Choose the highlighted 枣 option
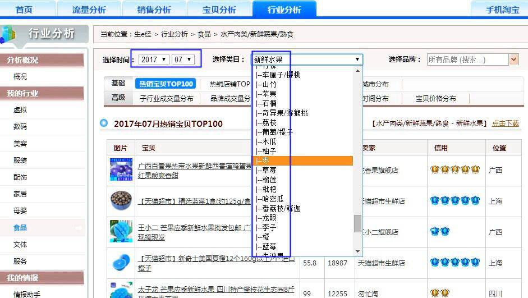This screenshot has height=298, width=528. pos(303,161)
